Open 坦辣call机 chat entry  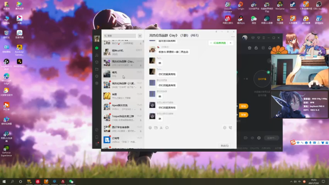click(123, 52)
